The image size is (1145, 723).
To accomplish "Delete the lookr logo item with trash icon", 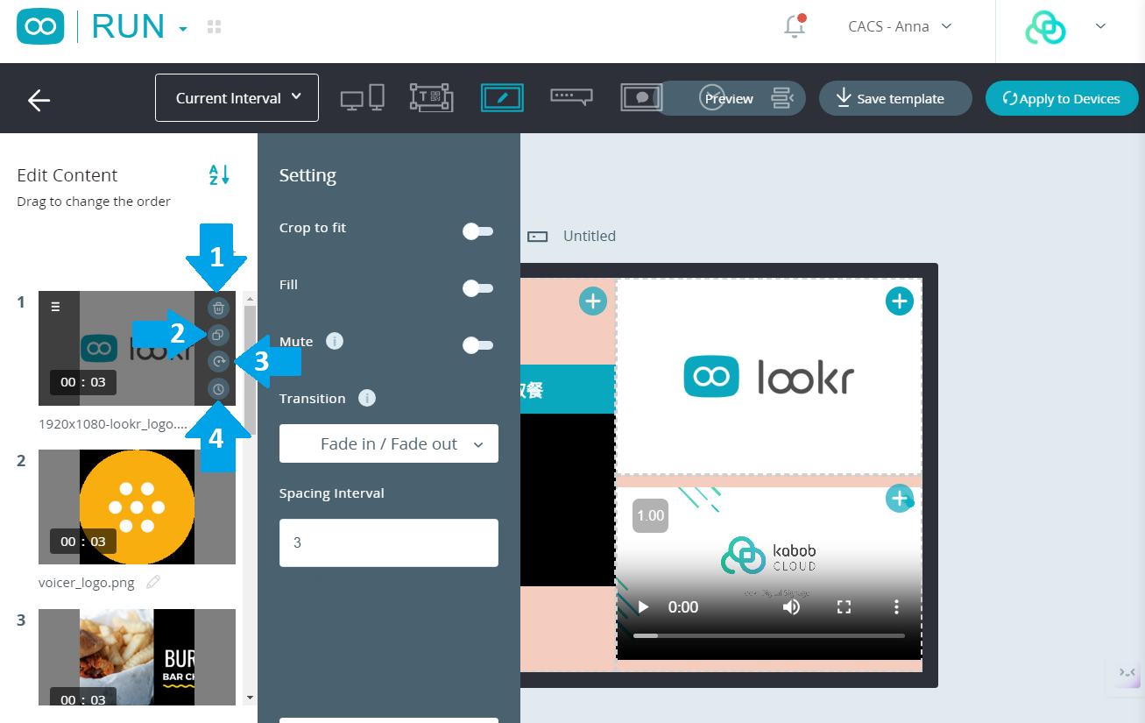I will [219, 308].
